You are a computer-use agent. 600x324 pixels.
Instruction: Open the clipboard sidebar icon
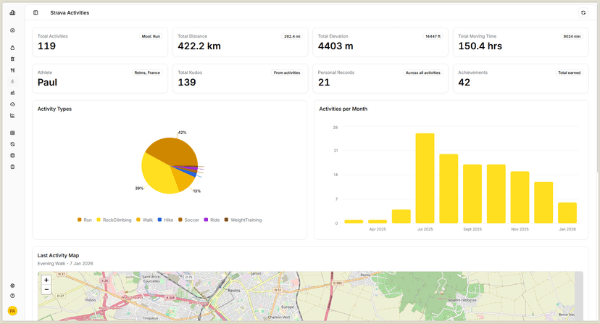12,167
